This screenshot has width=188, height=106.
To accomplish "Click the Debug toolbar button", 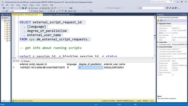I will [41, 11].
